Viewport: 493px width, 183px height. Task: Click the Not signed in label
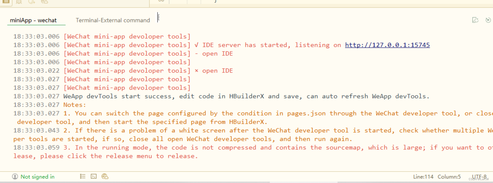coord(37,177)
